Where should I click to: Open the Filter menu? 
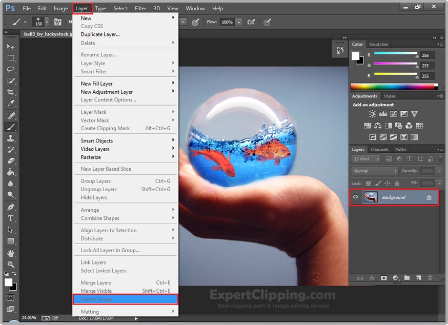[x=140, y=8]
